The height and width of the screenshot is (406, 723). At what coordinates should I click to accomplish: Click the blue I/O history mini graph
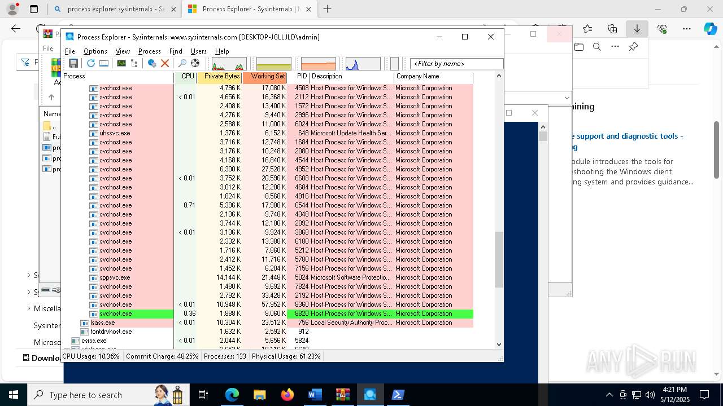pyautogui.click(x=363, y=64)
